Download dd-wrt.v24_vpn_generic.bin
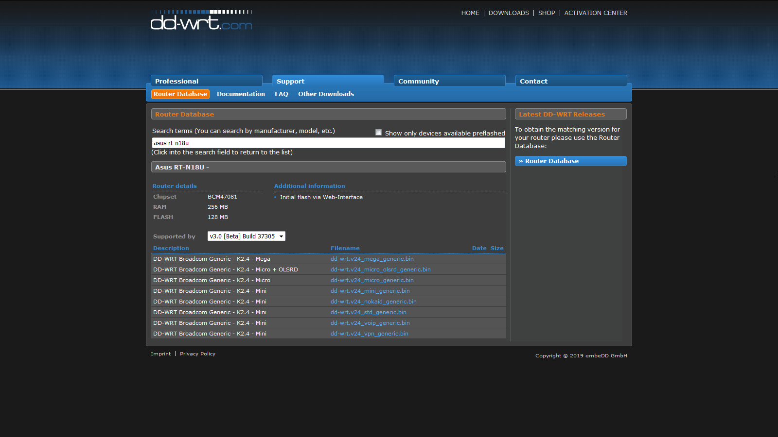This screenshot has width=778, height=437. point(370,334)
